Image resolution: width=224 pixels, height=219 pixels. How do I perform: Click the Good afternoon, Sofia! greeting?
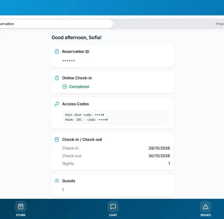pos(76,37)
